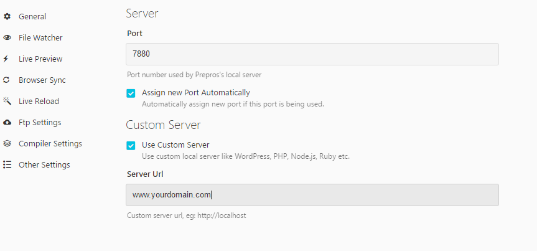
Task: Click the Live Preview lightning bolt icon
Action: click(6, 59)
